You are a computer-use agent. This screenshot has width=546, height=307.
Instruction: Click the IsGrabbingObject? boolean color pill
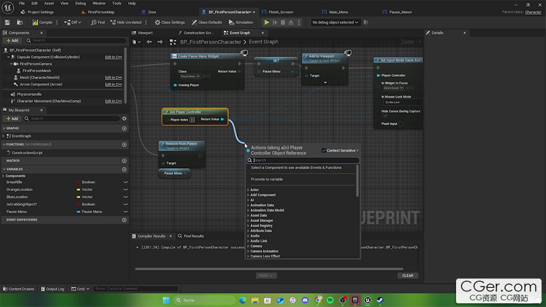pos(78,204)
